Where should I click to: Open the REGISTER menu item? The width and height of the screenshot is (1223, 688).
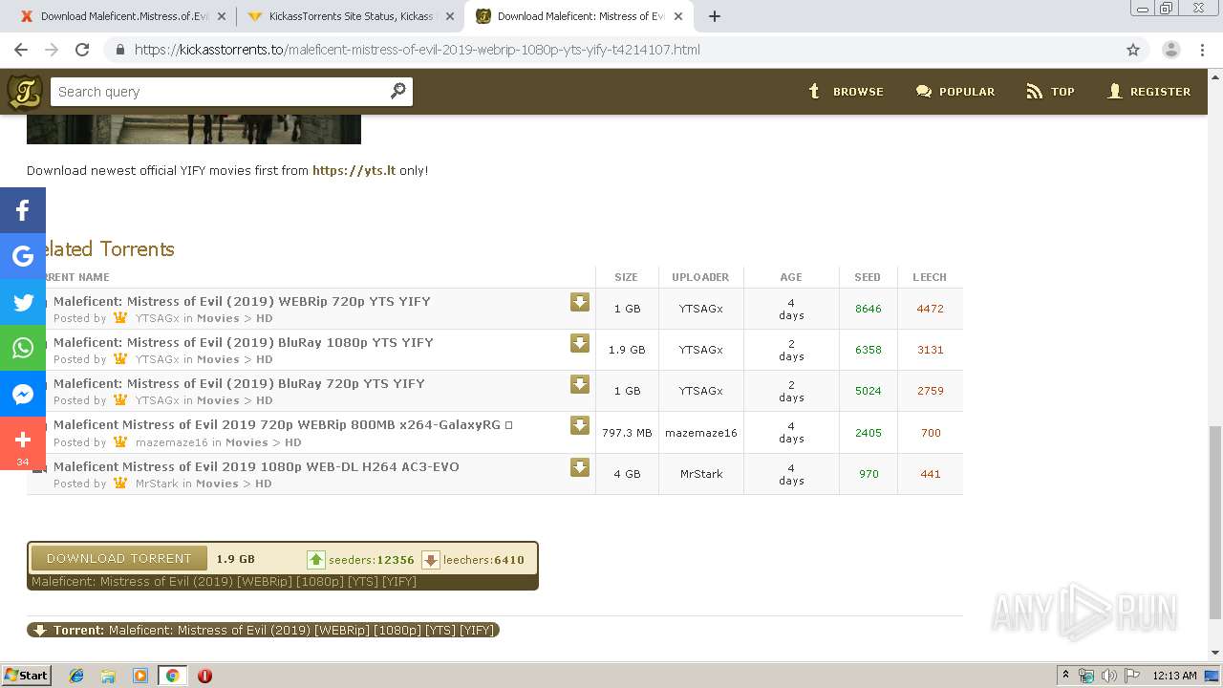(x=1148, y=92)
